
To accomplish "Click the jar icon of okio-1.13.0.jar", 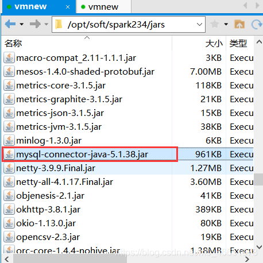I will tap(9, 223).
